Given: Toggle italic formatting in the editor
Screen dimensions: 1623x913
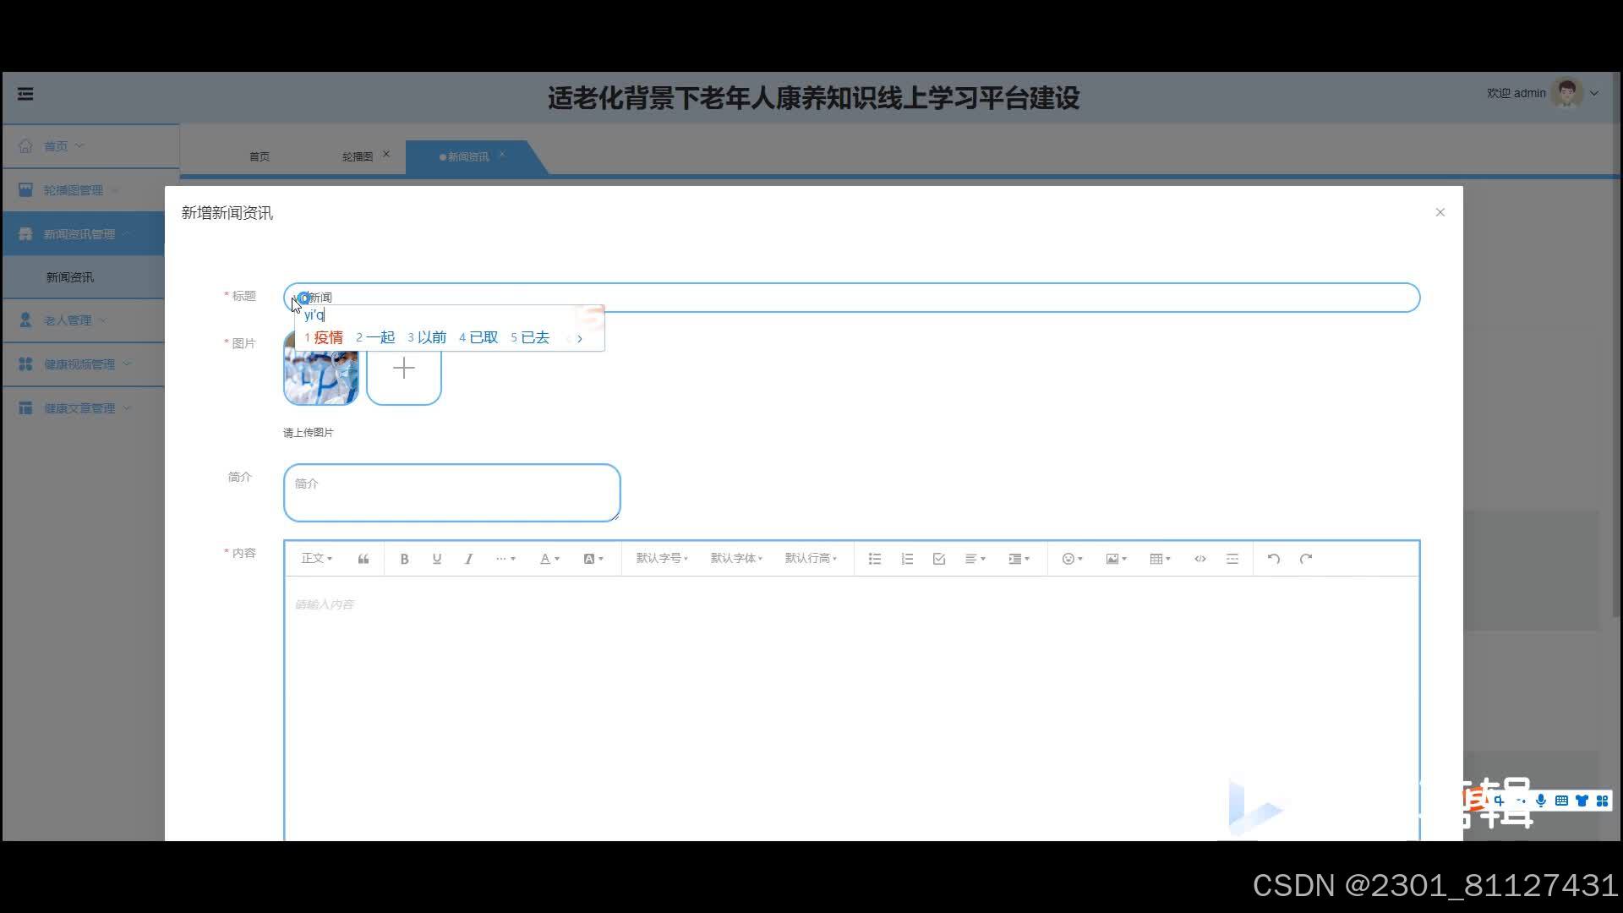Looking at the screenshot, I should coord(469,559).
